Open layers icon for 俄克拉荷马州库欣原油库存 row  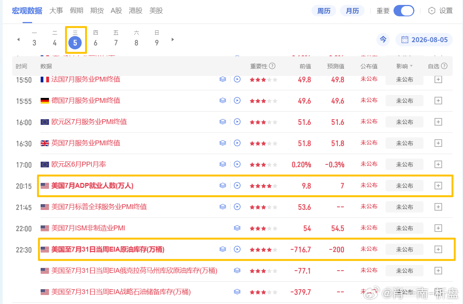click(237, 271)
